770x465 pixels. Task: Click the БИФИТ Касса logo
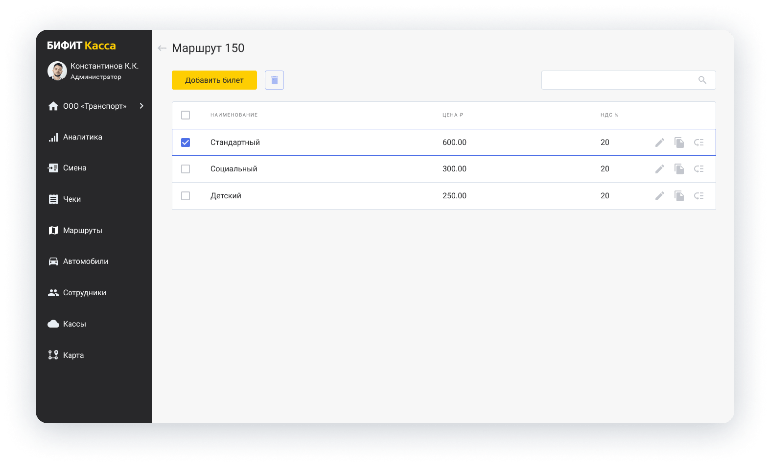click(81, 46)
